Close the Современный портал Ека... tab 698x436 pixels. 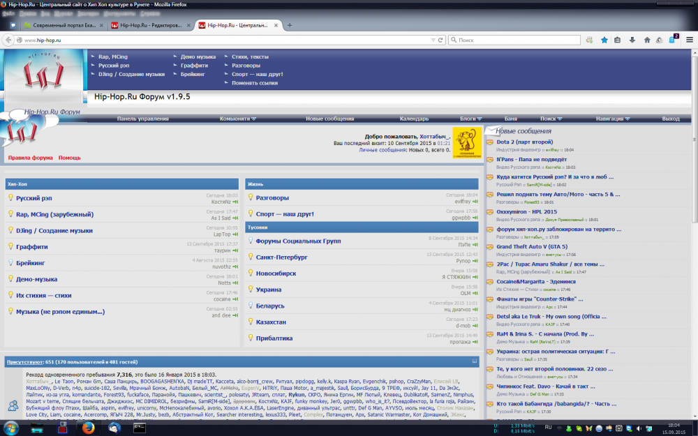click(x=101, y=25)
